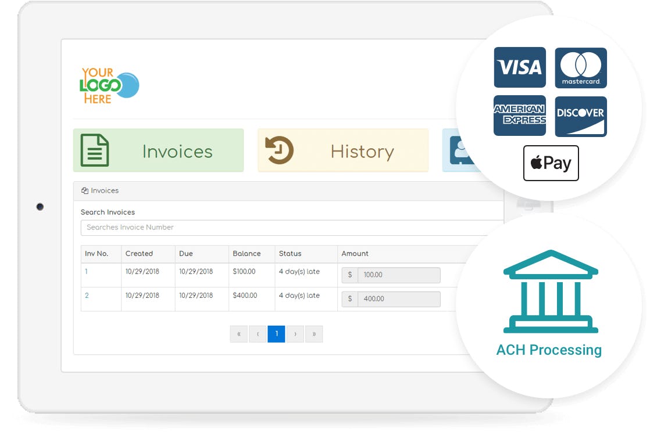Go to first page of invoices
Viewport: 650px width, 432px height.
(239, 334)
